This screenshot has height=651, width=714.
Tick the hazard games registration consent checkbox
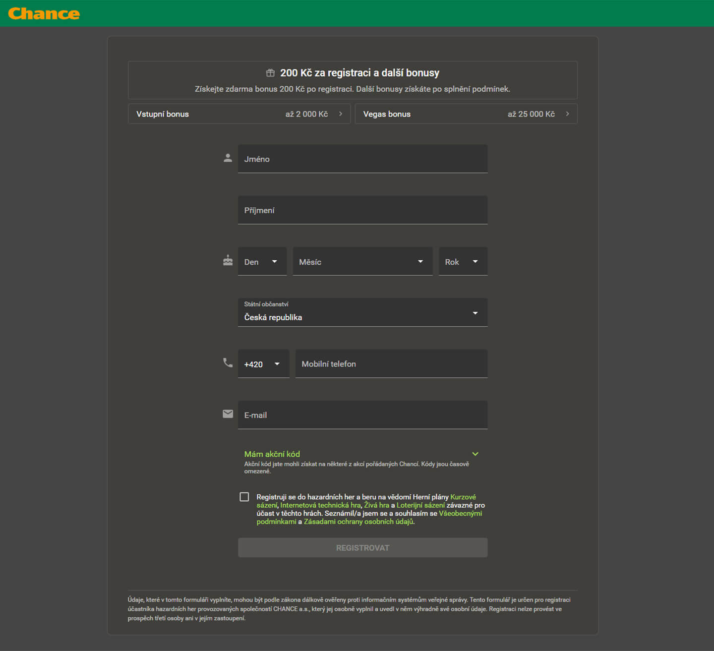(244, 497)
